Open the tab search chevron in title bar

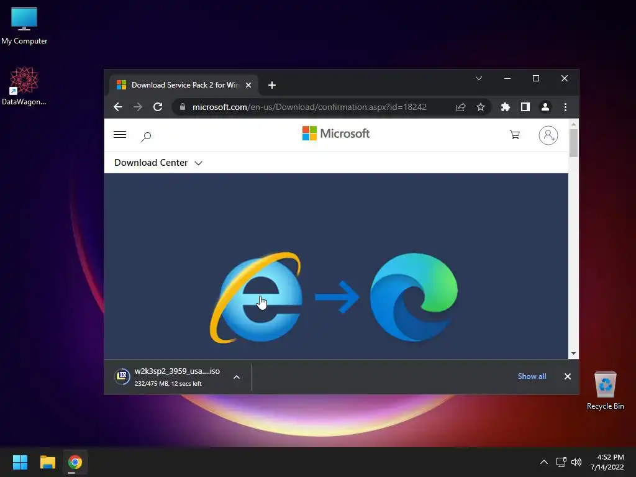[479, 78]
